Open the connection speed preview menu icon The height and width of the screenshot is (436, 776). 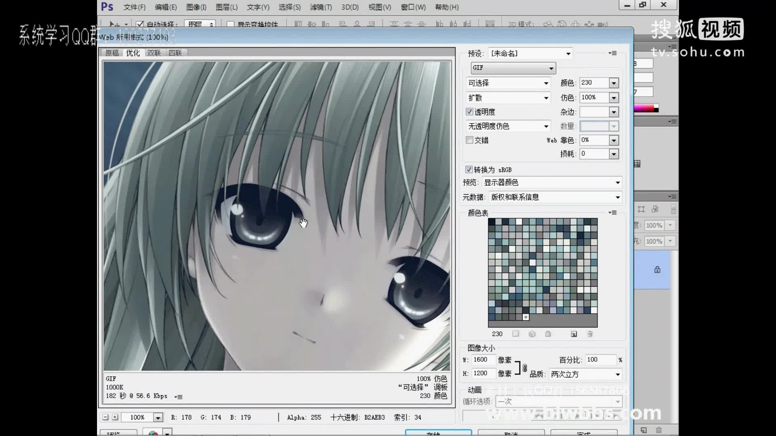coord(178,397)
